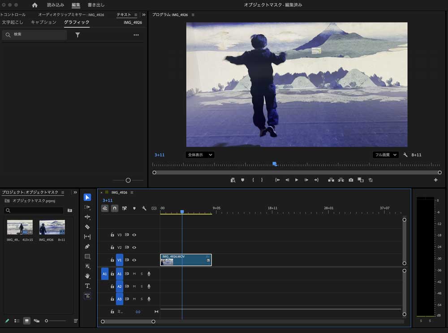Open timeline display settings wrench
Viewport: 448px width, 333px height.
pos(144,208)
